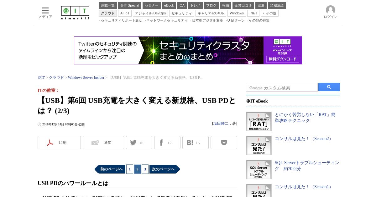Open the 「RAT」簡単攻略テクニック eBook thumbnail
Viewport: 376px width, 197px height.
point(259,121)
